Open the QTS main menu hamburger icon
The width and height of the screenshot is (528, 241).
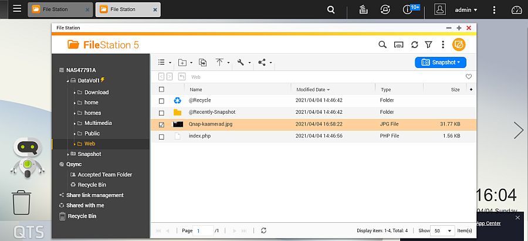point(17,8)
